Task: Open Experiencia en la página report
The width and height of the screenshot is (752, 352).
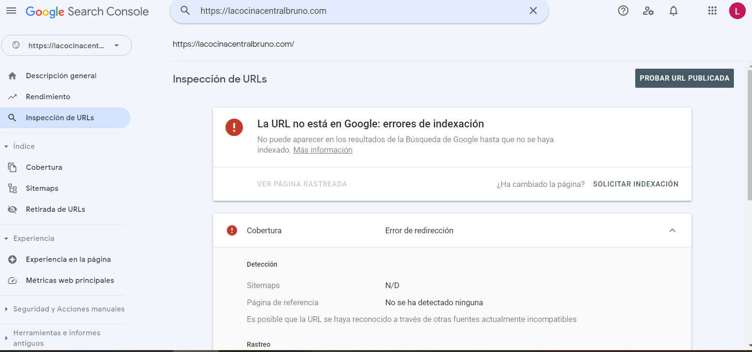Action: pos(65,259)
